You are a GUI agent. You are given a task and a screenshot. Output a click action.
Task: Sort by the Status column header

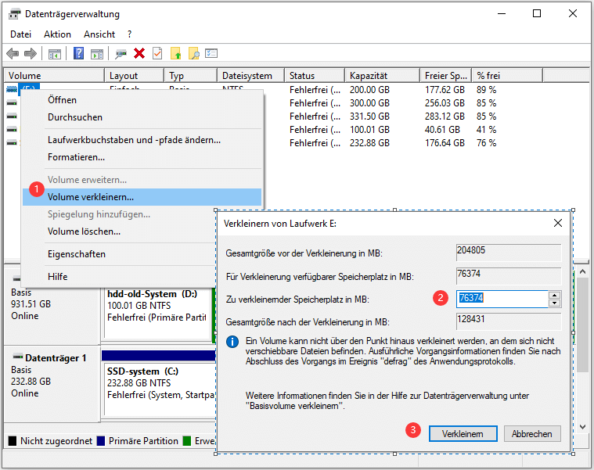pos(315,76)
